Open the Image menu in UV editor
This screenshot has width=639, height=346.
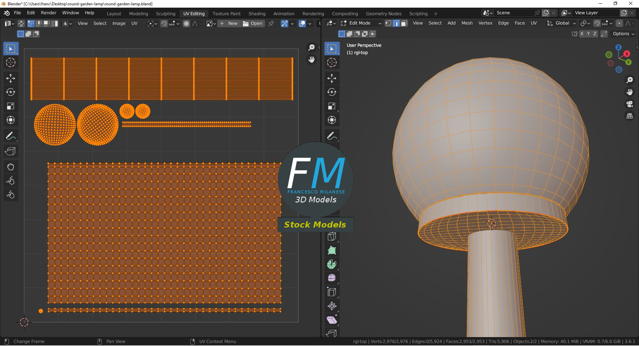click(119, 24)
